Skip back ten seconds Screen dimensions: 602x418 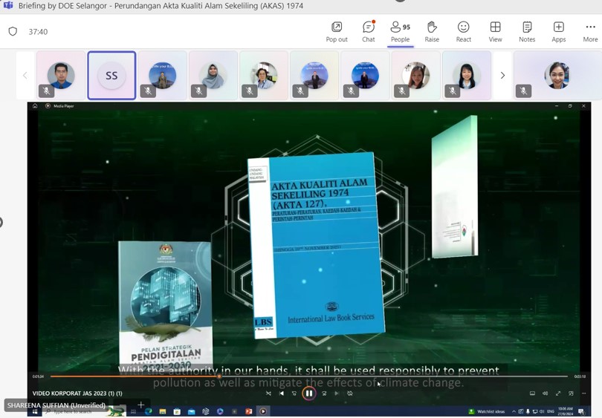294,393
